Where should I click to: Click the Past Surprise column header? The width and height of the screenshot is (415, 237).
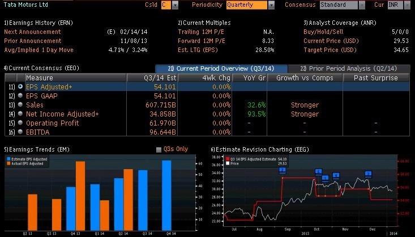tap(376, 77)
